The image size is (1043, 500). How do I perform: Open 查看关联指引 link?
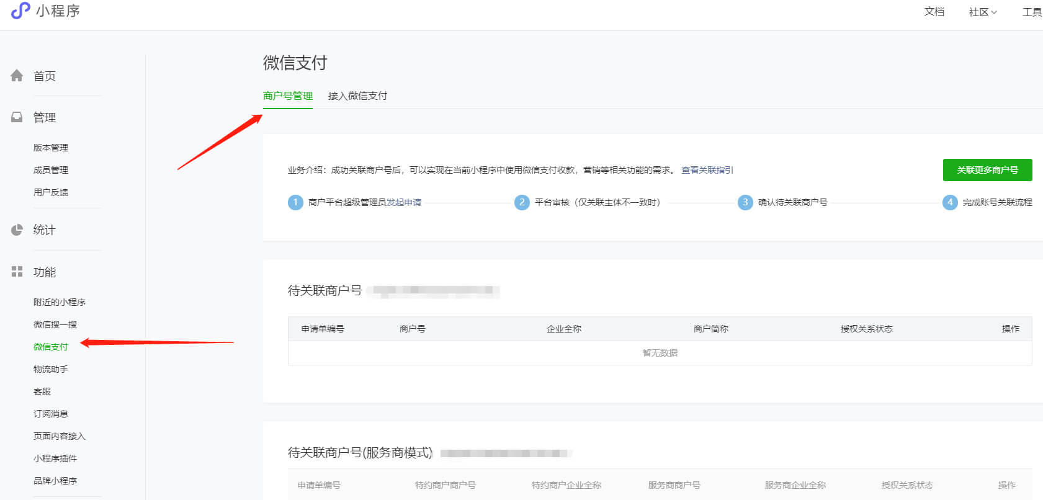(707, 170)
